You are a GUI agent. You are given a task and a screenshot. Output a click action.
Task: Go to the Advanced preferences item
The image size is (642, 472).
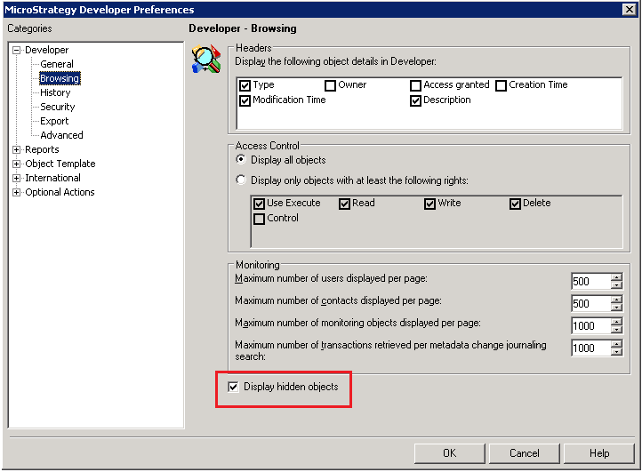pos(61,135)
